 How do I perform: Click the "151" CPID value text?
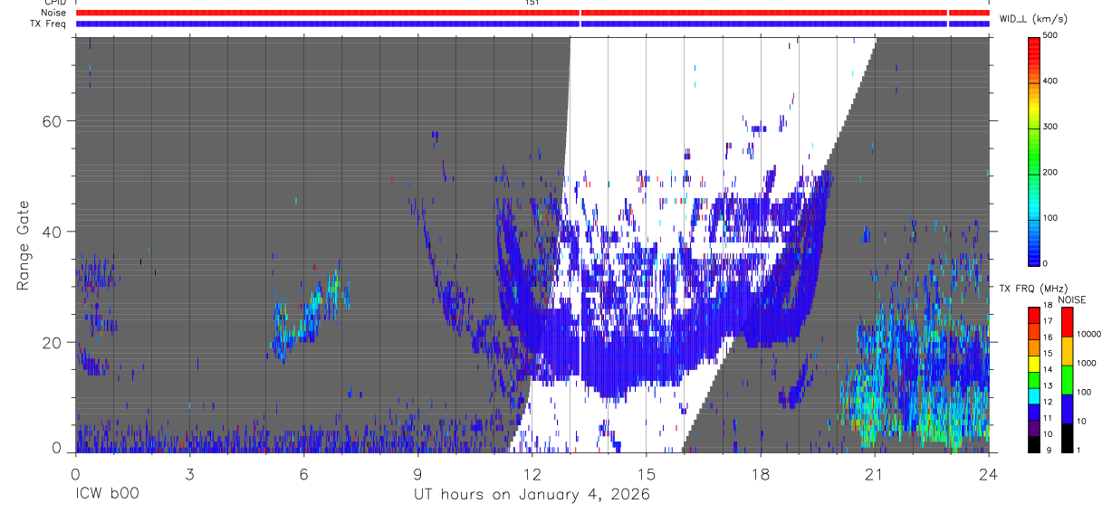[x=532, y=3]
